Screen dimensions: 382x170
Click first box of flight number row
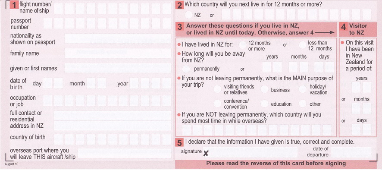59,9
